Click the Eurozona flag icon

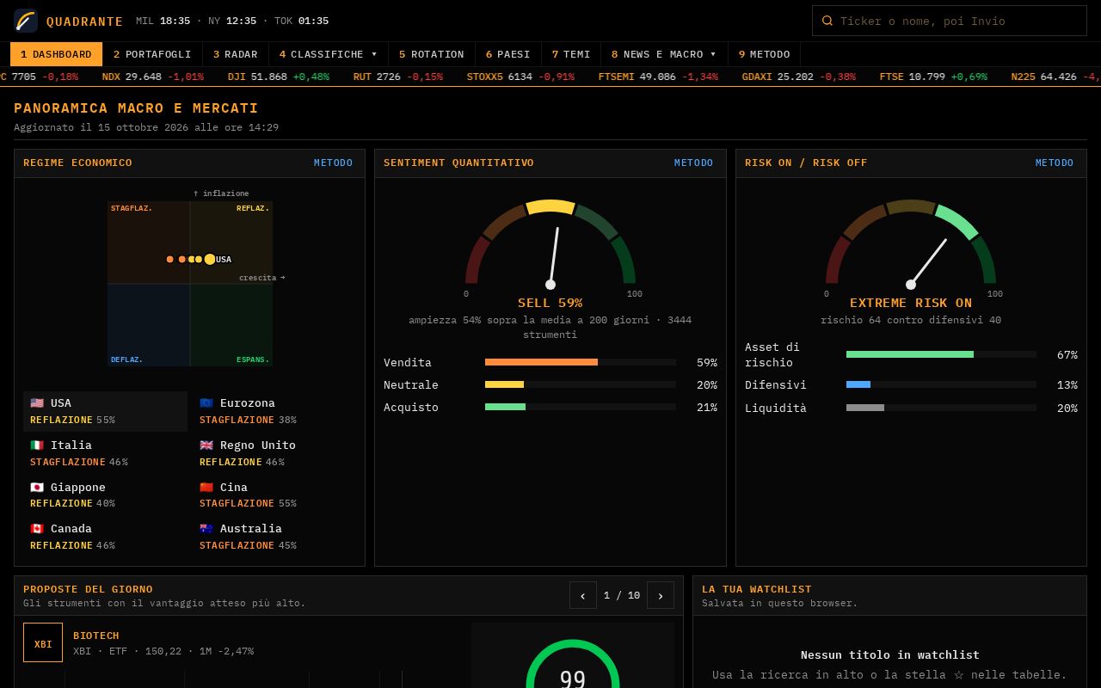pyautogui.click(x=206, y=403)
